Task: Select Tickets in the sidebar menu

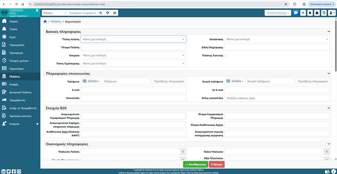Action: tap(13, 29)
